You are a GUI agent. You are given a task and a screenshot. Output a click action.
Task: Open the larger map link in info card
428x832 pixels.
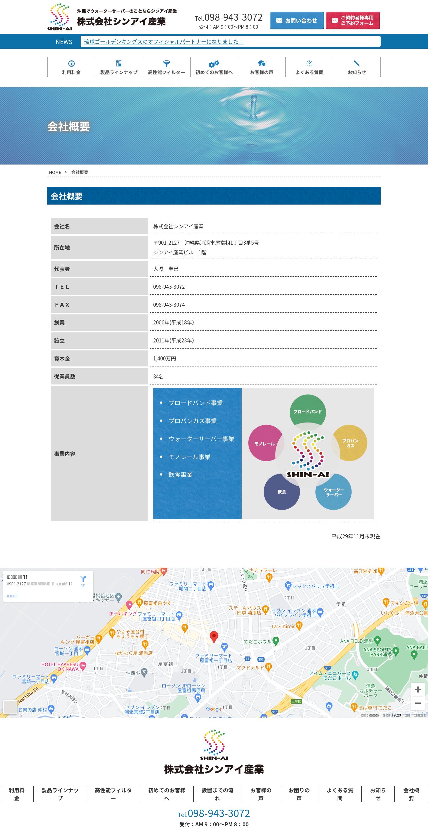pyautogui.click(x=12, y=596)
